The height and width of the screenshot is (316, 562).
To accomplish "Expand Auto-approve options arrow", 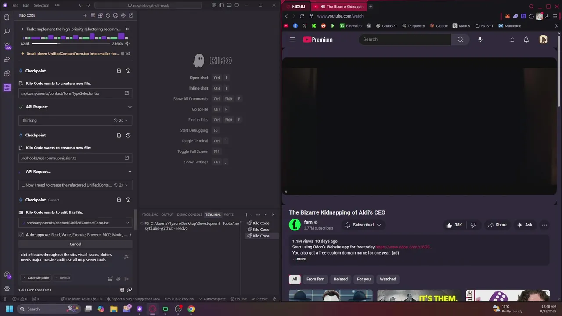I will point(130,235).
